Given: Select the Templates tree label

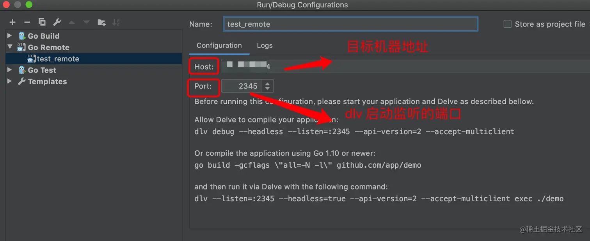Looking at the screenshot, I should click(x=47, y=82).
